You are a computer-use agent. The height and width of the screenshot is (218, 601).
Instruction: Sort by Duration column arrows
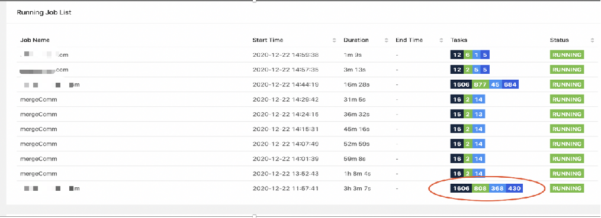386,40
